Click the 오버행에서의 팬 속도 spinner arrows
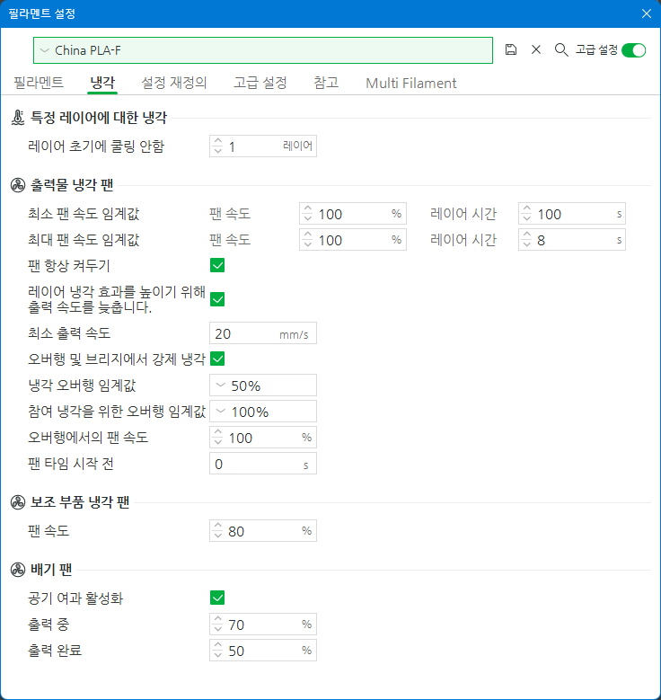This screenshot has width=661, height=700. click(218, 437)
